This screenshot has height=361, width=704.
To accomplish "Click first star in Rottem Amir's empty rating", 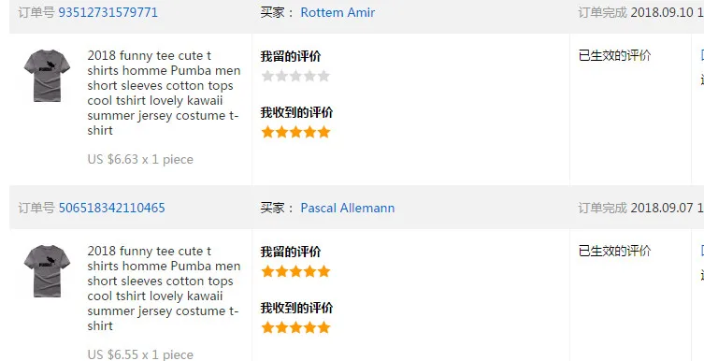I will coord(267,76).
